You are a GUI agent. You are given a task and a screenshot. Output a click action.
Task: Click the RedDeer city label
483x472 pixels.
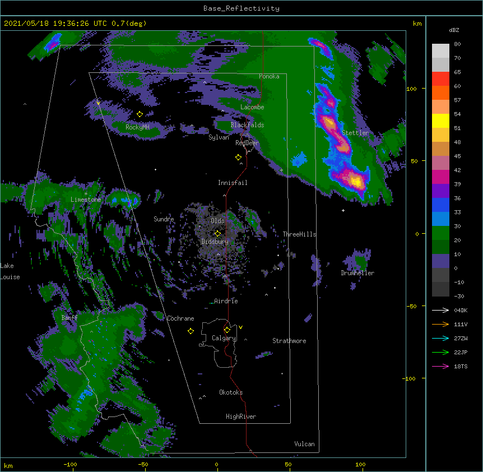(x=247, y=143)
